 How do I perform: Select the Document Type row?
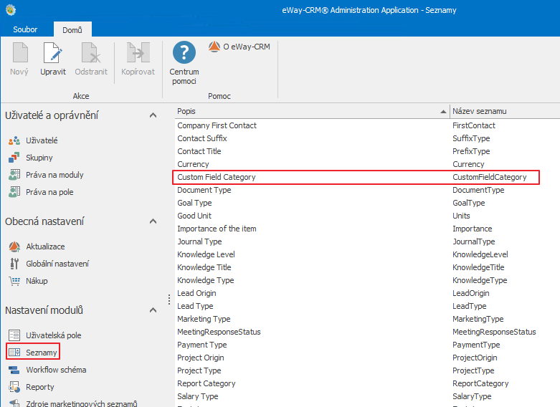click(x=368, y=190)
